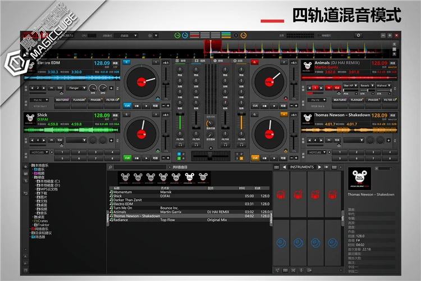Toggle headphone cue on the green channel

click(x=180, y=144)
